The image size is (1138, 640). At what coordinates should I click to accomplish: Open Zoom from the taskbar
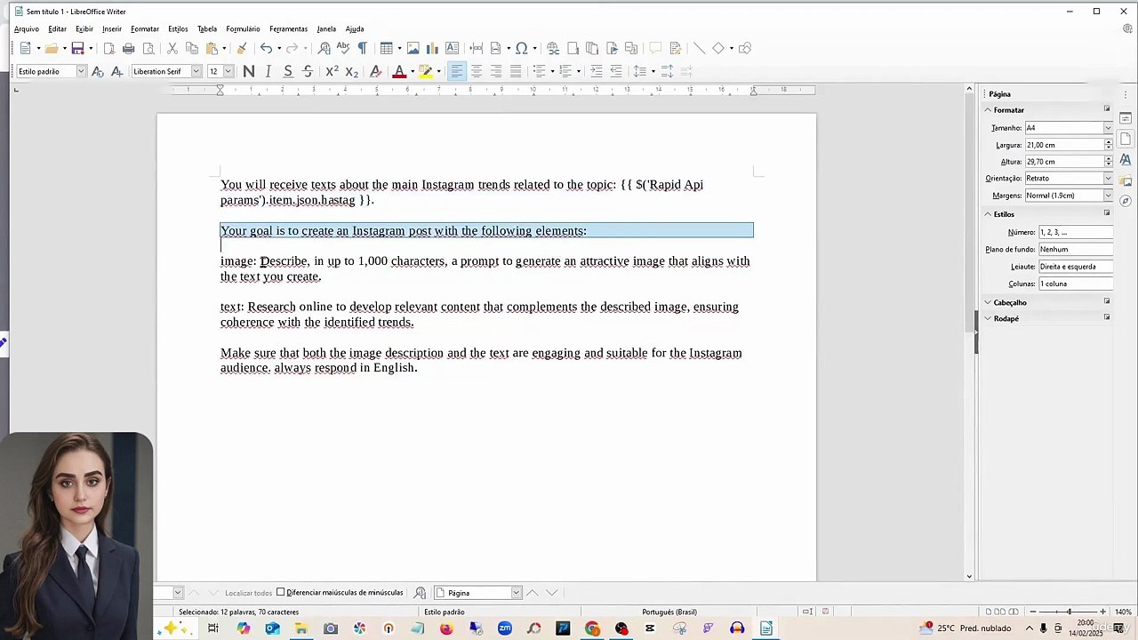tap(505, 628)
